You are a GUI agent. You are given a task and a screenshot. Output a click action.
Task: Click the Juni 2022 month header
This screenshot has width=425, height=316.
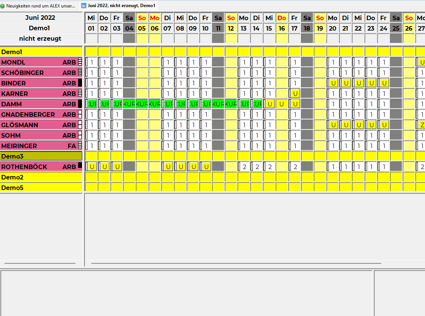(40, 18)
